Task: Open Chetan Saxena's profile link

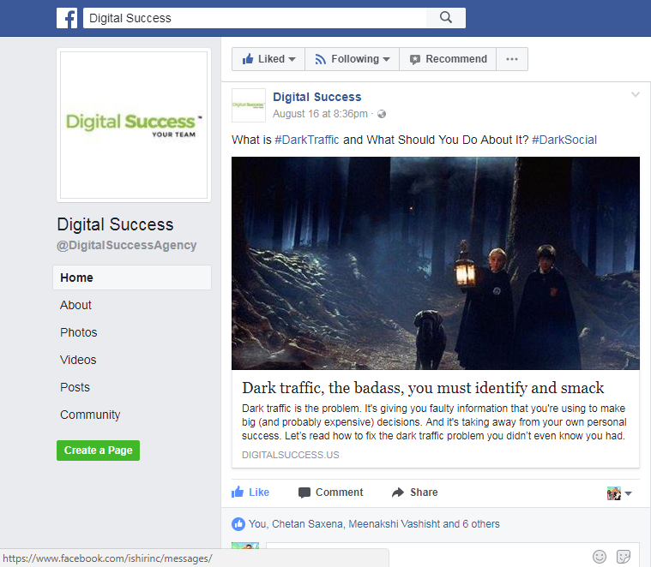Action: (x=307, y=524)
